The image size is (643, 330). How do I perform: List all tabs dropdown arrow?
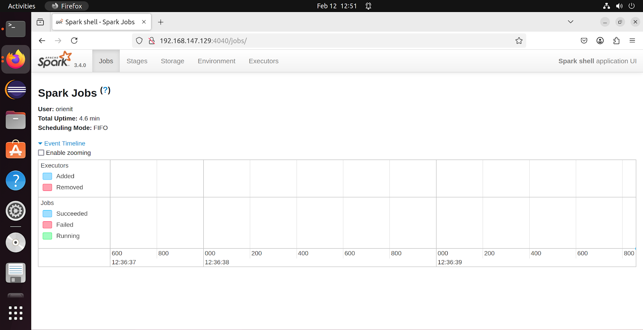click(x=570, y=22)
